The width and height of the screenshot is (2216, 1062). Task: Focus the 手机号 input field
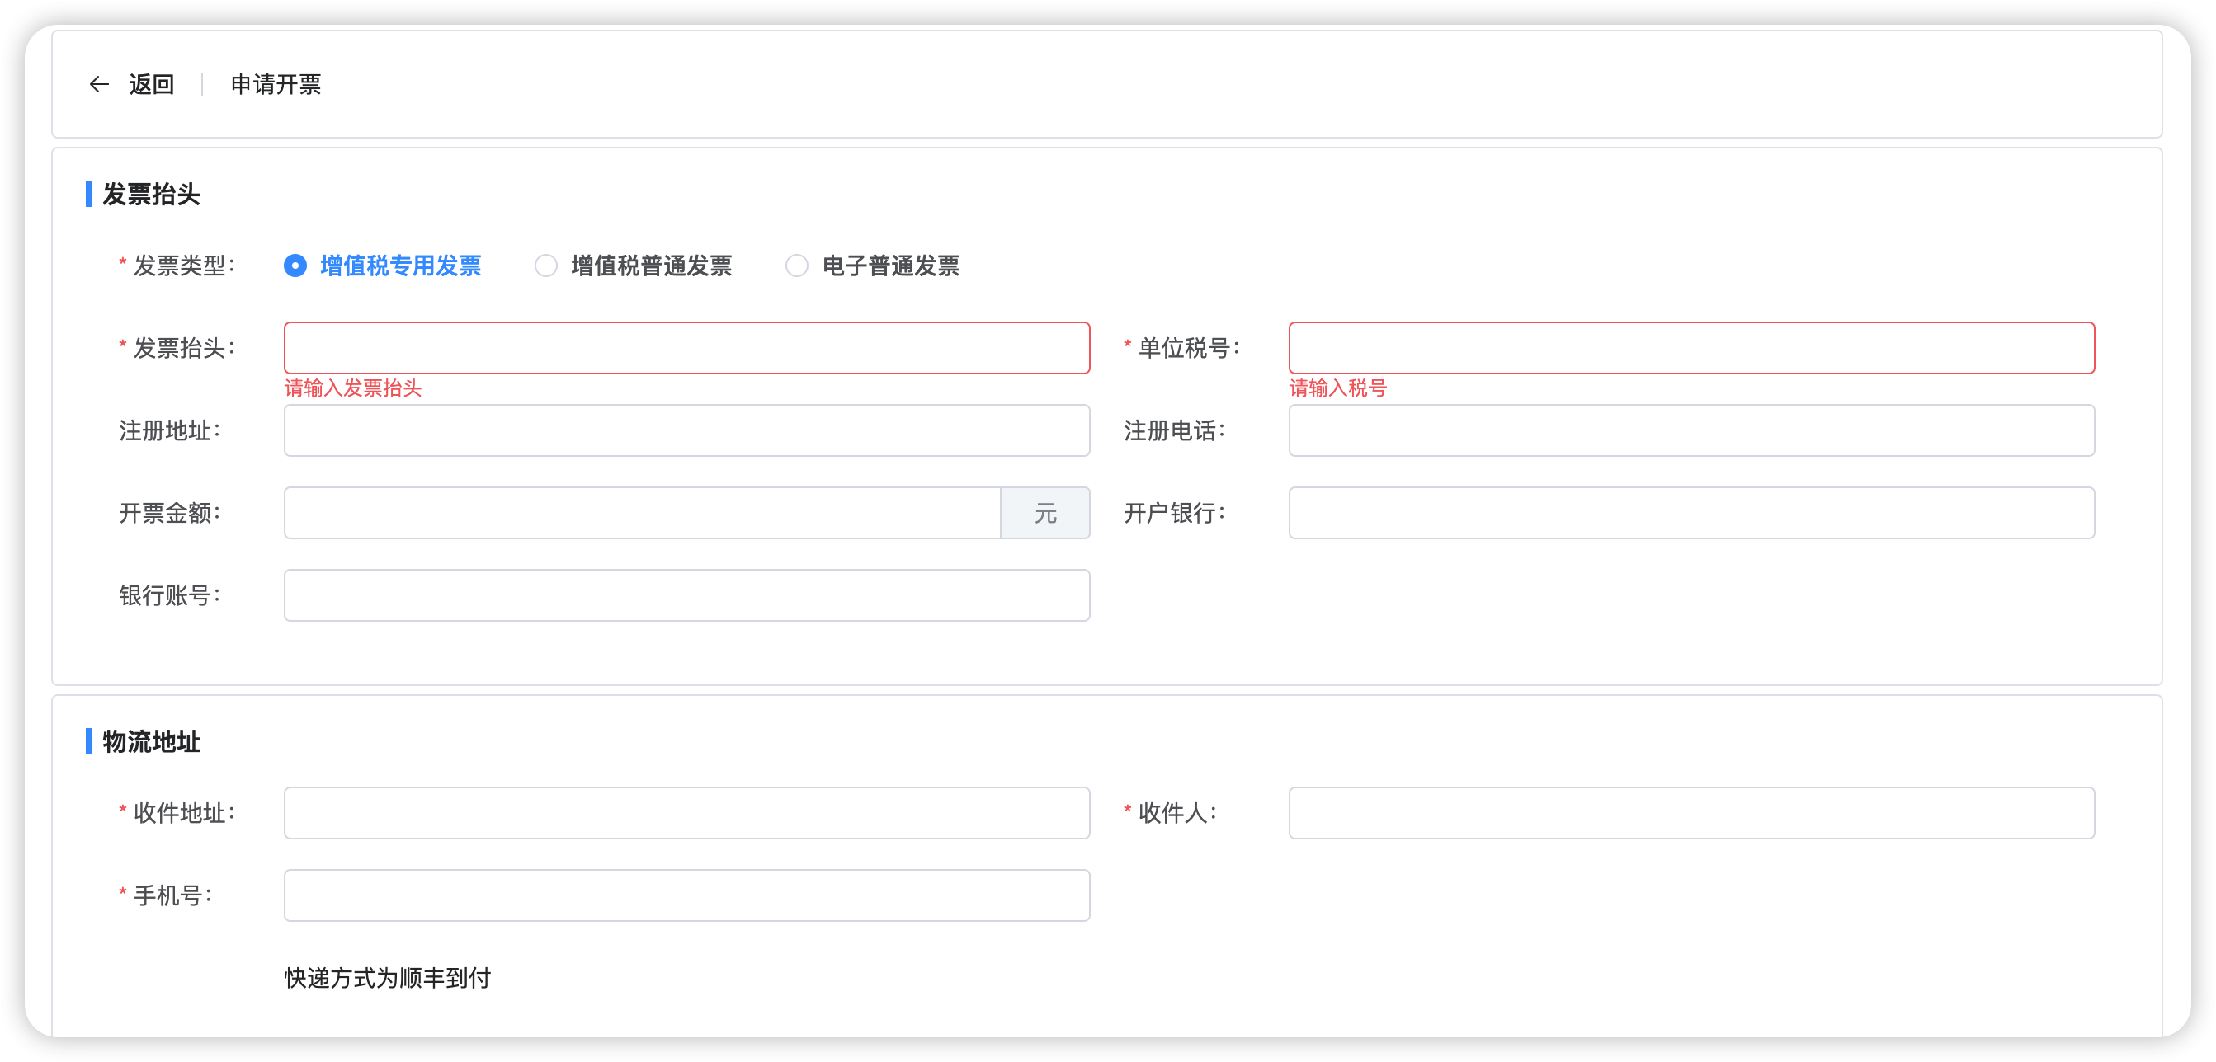pos(686,895)
